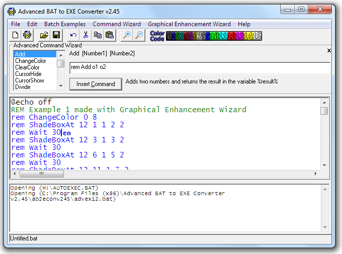This screenshot has height=254, width=342.
Task: Click the New file icon
Action: (x=16, y=35)
